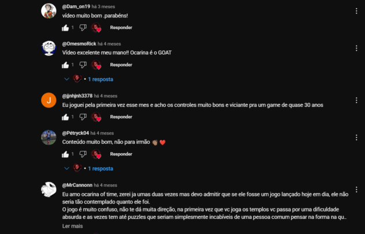This screenshot has height=234, width=365.
Task: Open options menu for @OmesmoRick comment
Action: [356, 48]
